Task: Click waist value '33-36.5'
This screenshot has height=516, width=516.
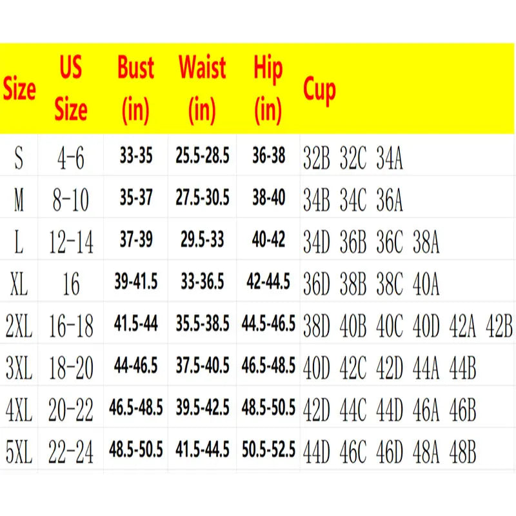Action: 203,281
